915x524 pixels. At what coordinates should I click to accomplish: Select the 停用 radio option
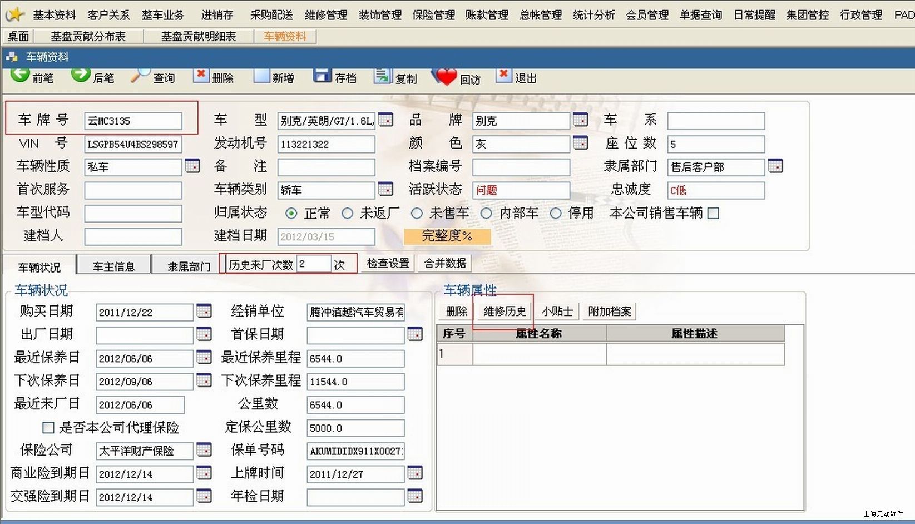556,214
